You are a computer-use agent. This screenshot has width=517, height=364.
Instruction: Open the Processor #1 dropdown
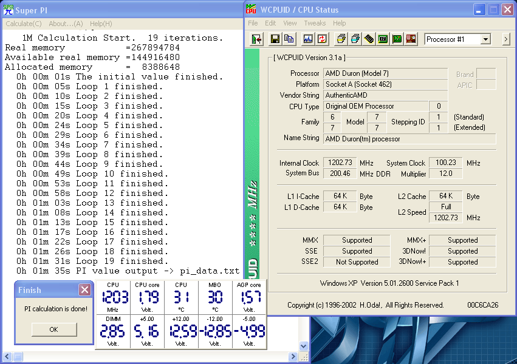pos(485,39)
